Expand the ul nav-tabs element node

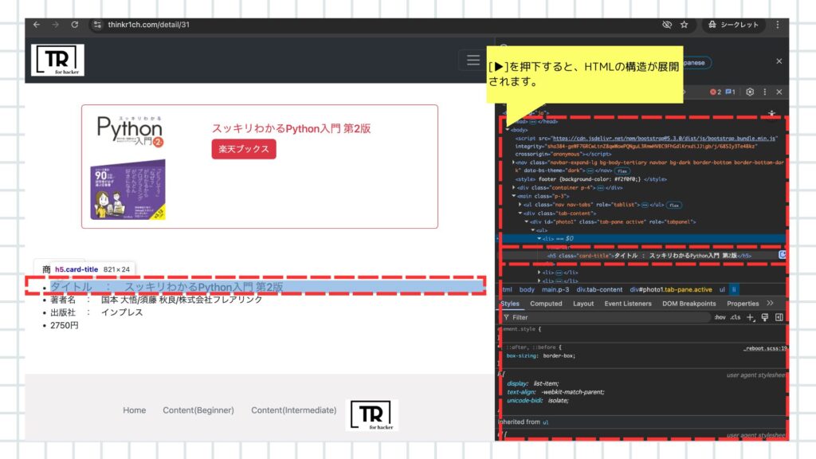click(x=520, y=205)
